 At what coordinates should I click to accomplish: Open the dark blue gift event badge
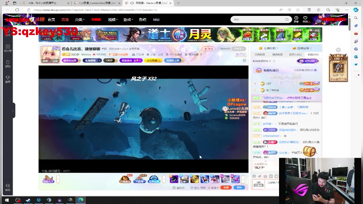pyautogui.click(x=92, y=60)
